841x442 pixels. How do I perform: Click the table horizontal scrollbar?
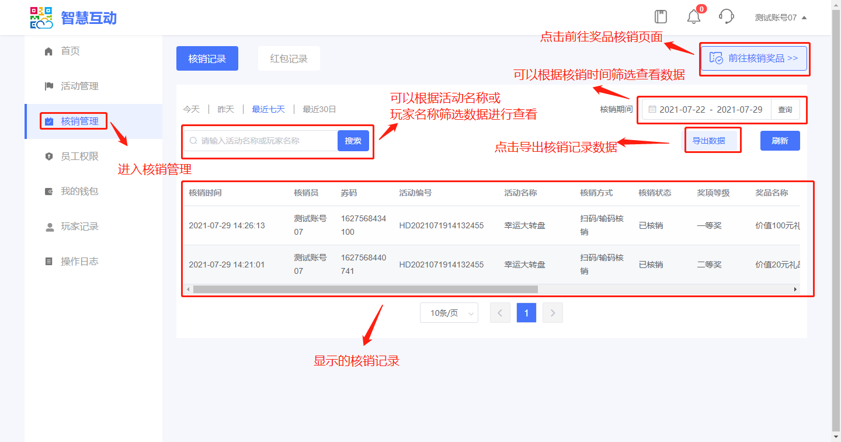point(365,289)
